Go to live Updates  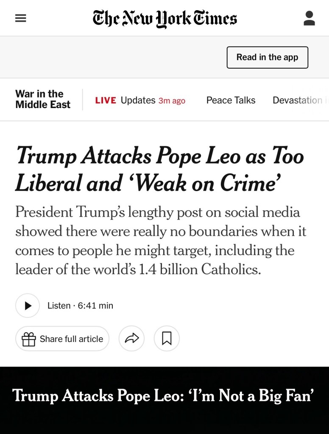[x=138, y=100]
